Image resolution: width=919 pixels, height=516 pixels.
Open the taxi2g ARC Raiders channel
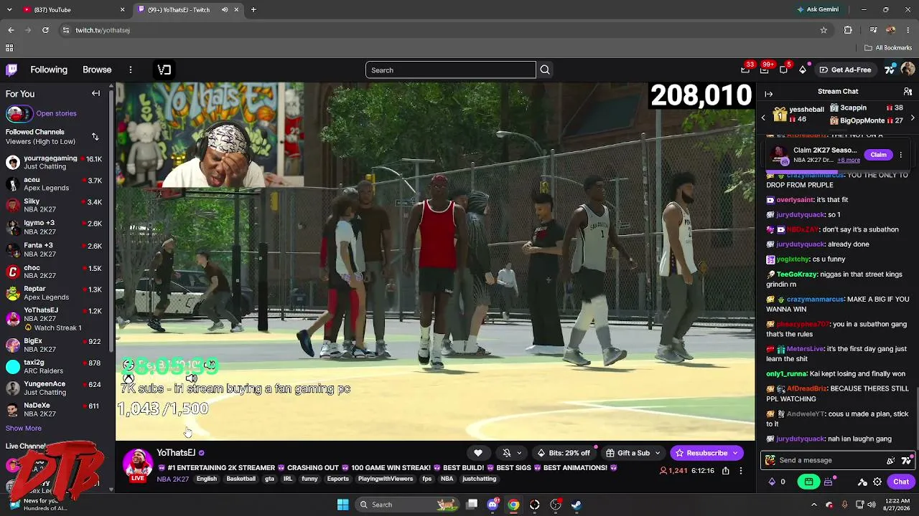pos(55,367)
